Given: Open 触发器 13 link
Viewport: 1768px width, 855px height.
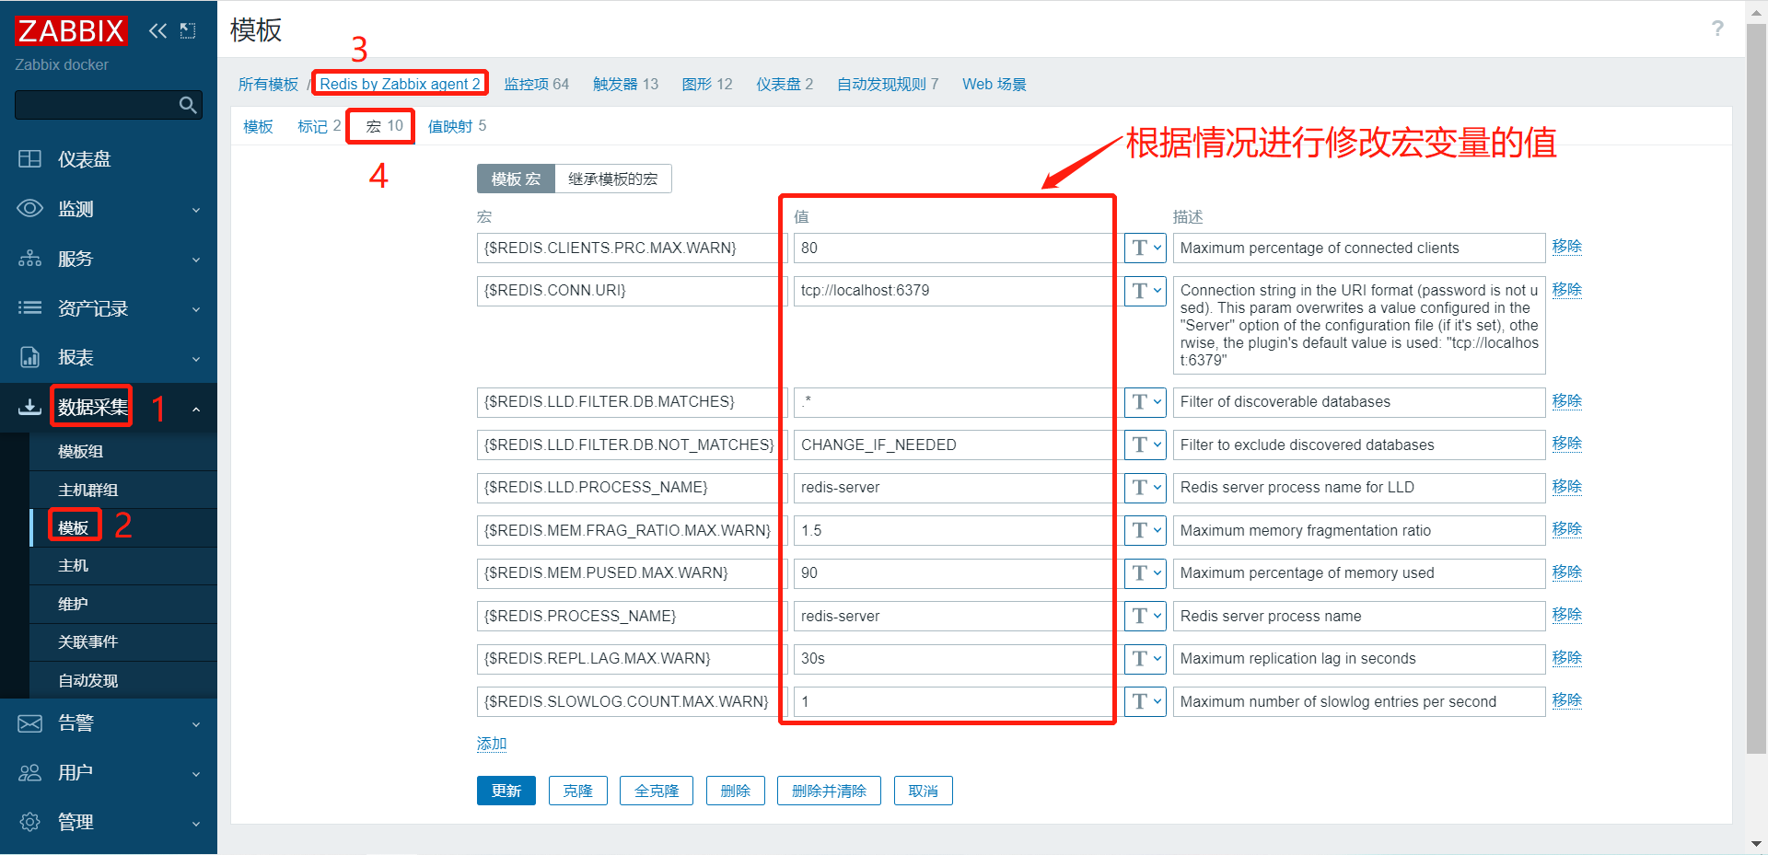Looking at the screenshot, I should click(626, 84).
